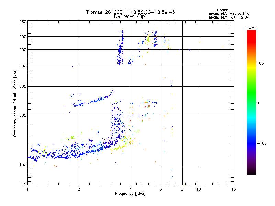Image resolution: width=275 pixels, height=206 pixels.
Task: Click the 'mean, sd,X: 87.1, 23.4' text
Action: 229,18
